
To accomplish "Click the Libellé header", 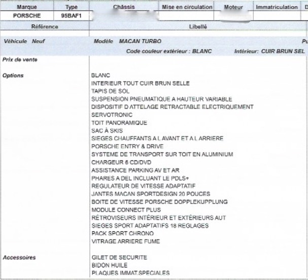I will [198, 26].
